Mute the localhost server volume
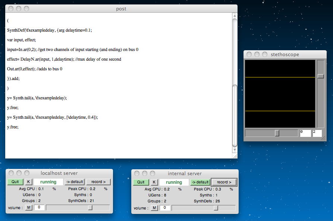Screen dimensions: 333x221 click(29, 207)
